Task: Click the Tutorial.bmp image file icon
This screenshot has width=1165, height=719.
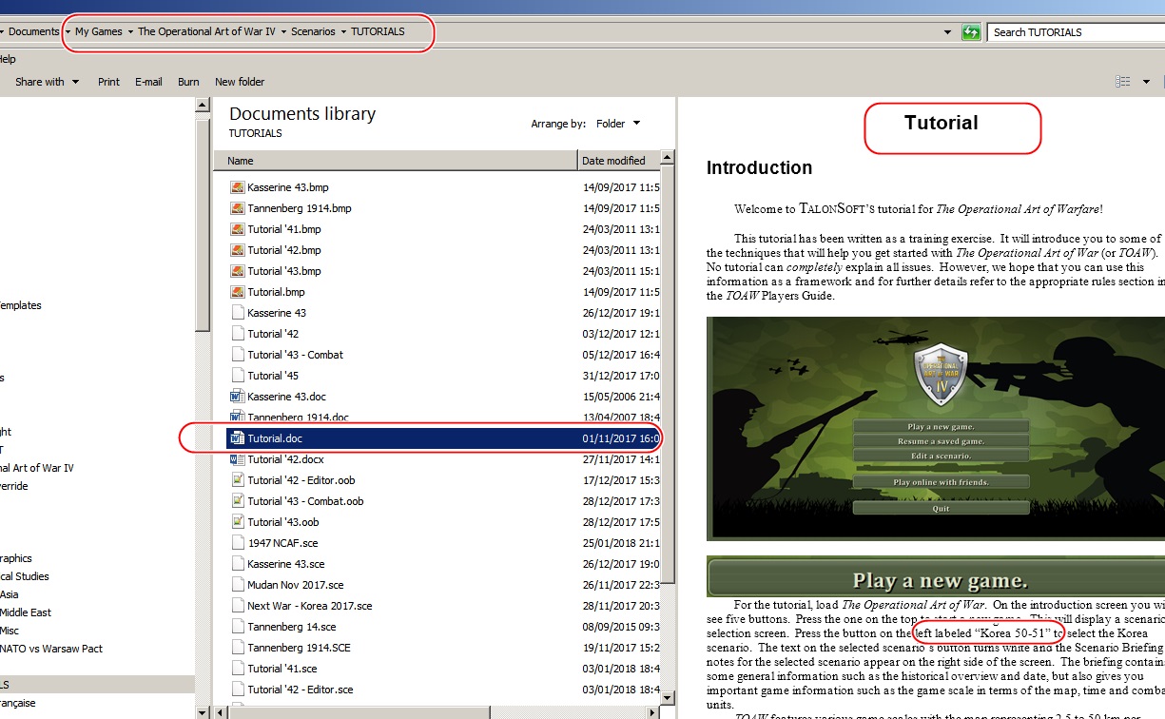Action: click(238, 292)
